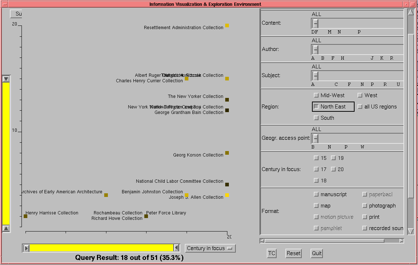Click the filter panel's scroll-down arrow

pyautogui.click(x=411, y=231)
